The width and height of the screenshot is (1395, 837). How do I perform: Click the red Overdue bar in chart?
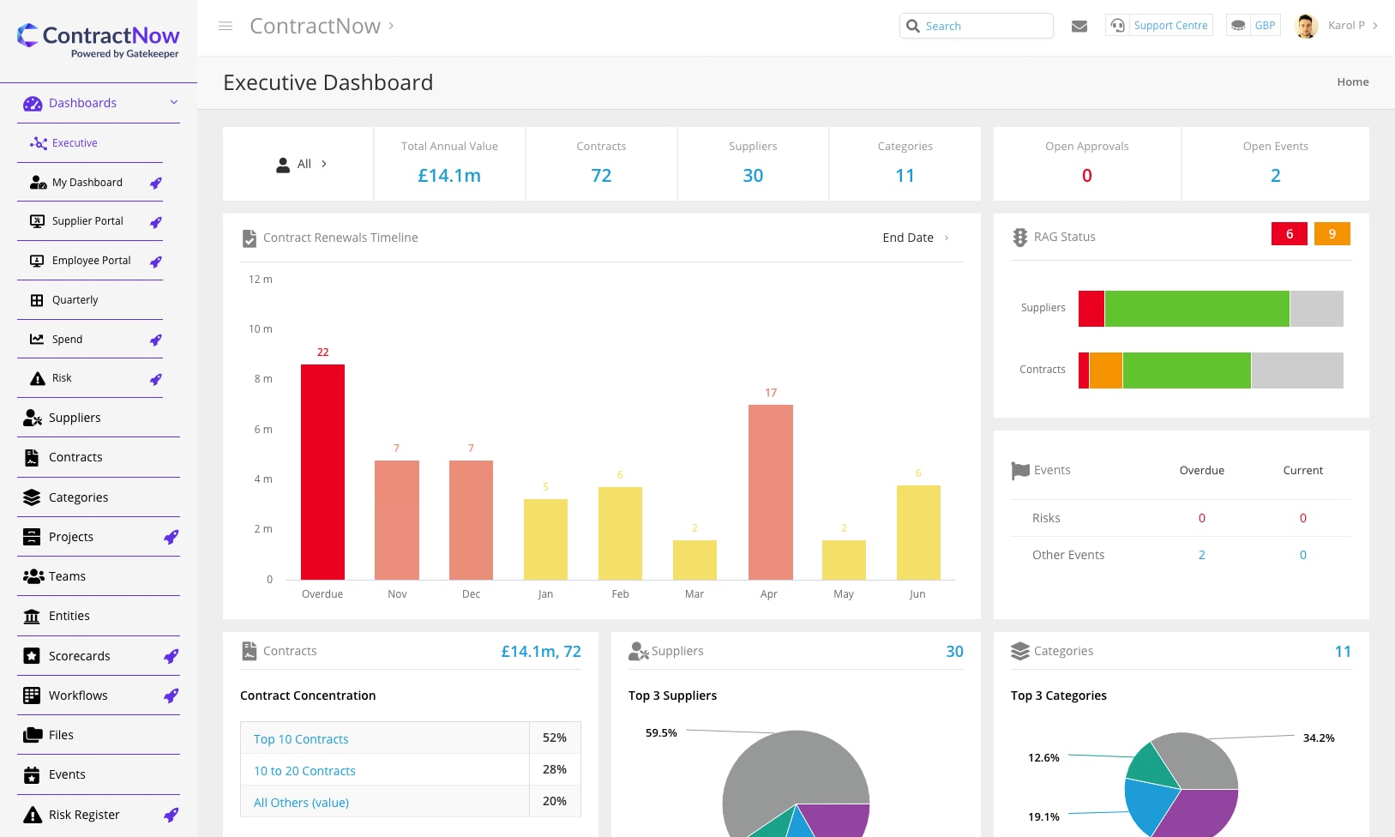[322, 472]
